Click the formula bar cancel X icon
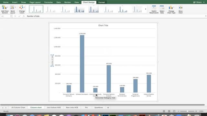 tap(15, 16)
